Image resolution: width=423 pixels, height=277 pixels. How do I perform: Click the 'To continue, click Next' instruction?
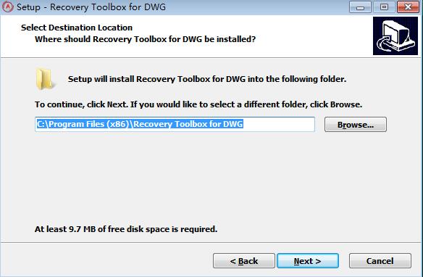click(198, 104)
